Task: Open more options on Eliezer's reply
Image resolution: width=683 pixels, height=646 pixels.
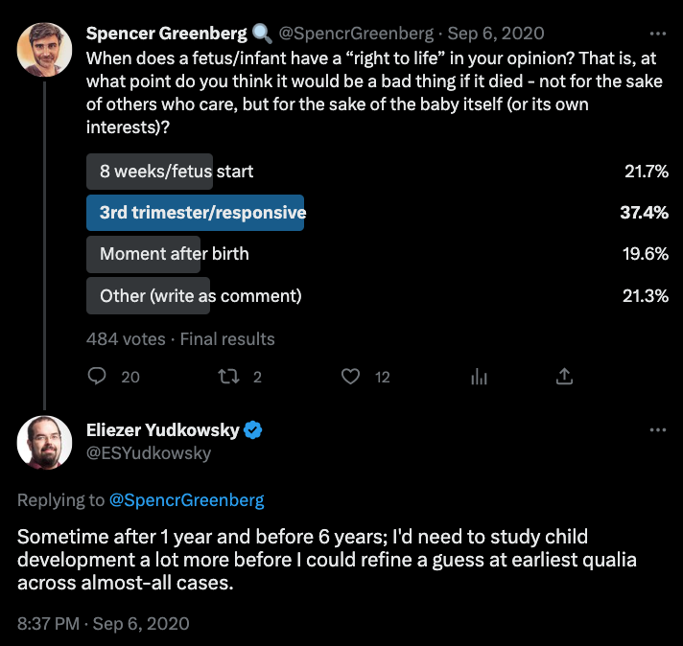Action: [x=657, y=430]
